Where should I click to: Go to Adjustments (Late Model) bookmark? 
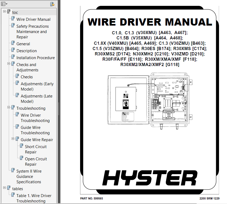coord(36,99)
